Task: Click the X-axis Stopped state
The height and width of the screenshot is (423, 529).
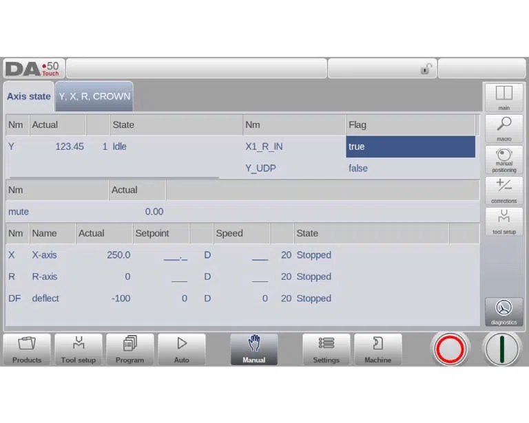Action: [x=314, y=255]
